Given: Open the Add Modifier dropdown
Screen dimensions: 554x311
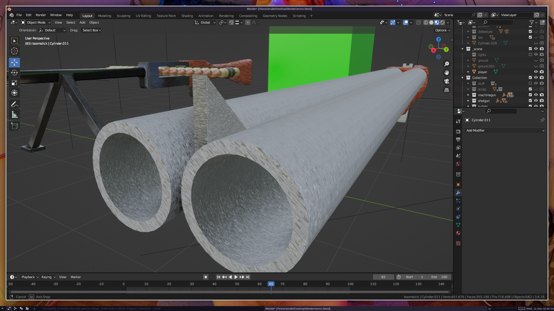Looking at the screenshot, I should pyautogui.click(x=505, y=130).
